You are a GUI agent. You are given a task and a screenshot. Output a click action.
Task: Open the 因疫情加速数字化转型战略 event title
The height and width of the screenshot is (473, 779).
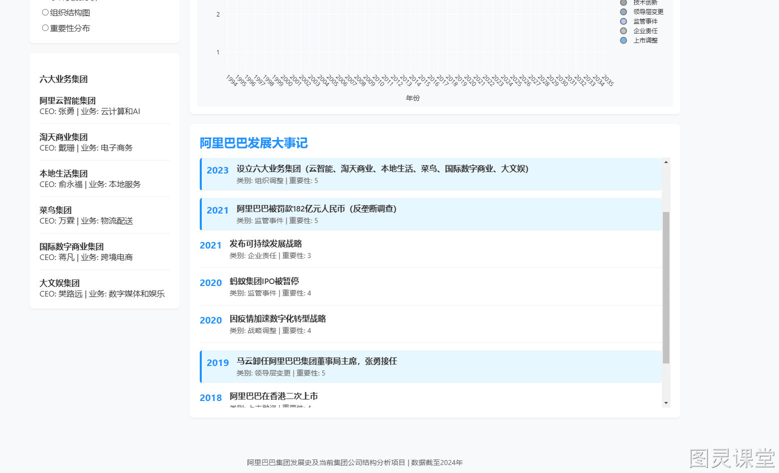click(x=278, y=319)
